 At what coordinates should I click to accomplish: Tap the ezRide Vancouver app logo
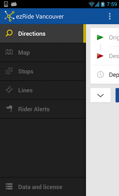(x=9, y=16)
